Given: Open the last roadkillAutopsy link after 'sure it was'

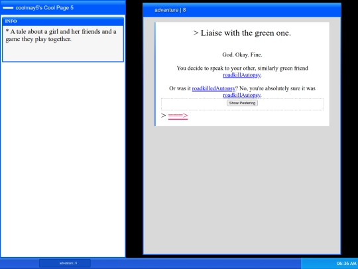Looking at the screenshot, I should [x=241, y=95].
